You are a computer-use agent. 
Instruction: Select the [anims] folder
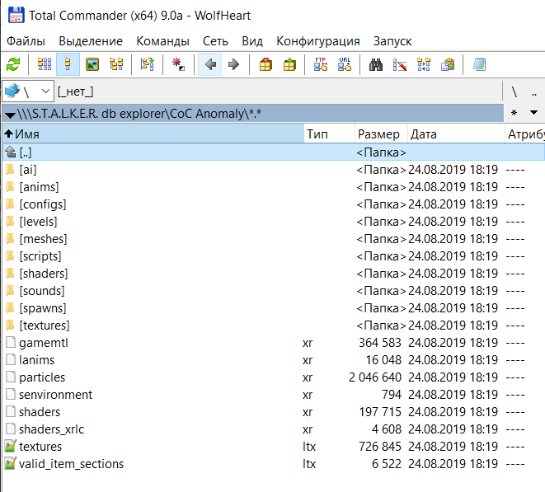tap(273, 187)
